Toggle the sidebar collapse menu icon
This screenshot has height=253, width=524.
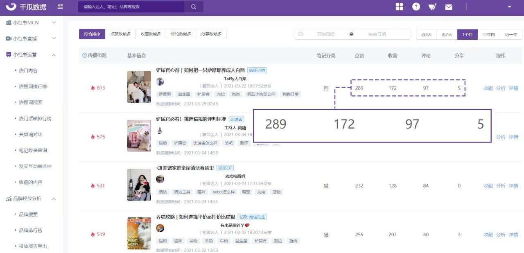point(60,7)
